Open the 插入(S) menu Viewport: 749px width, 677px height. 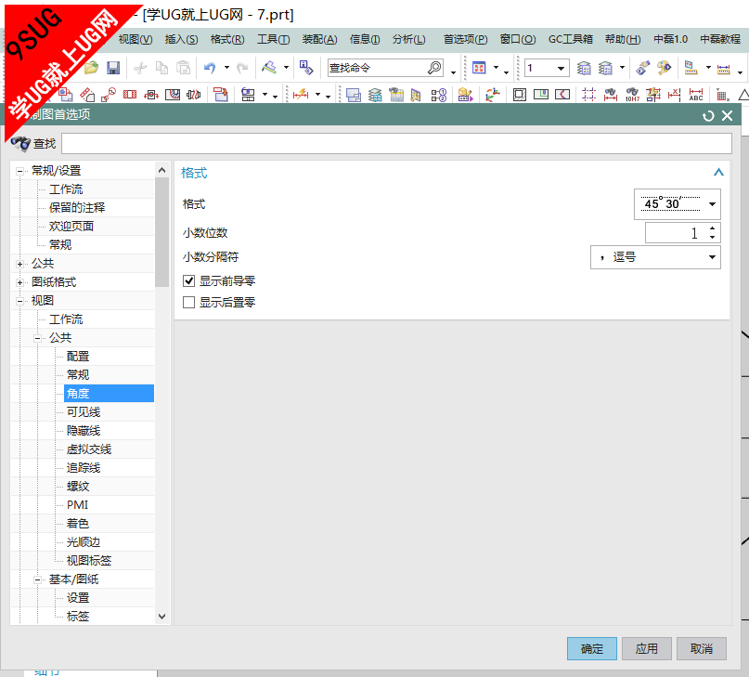pos(182,39)
